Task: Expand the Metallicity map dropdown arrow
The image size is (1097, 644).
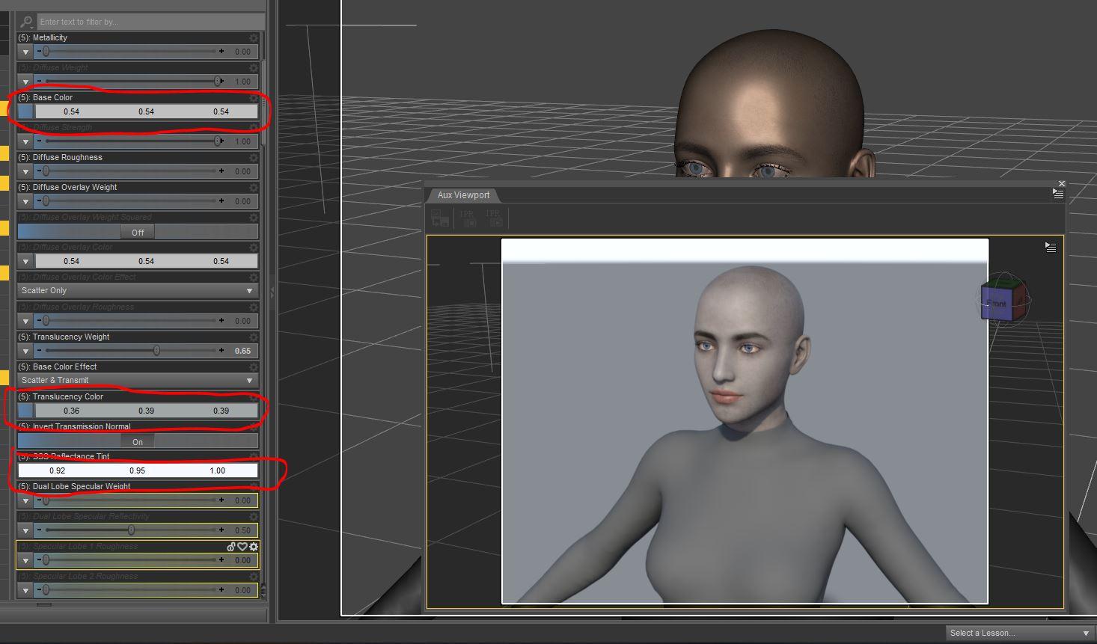Action: [x=25, y=52]
